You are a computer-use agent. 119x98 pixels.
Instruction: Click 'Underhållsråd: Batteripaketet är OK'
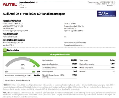tap(18, 80)
